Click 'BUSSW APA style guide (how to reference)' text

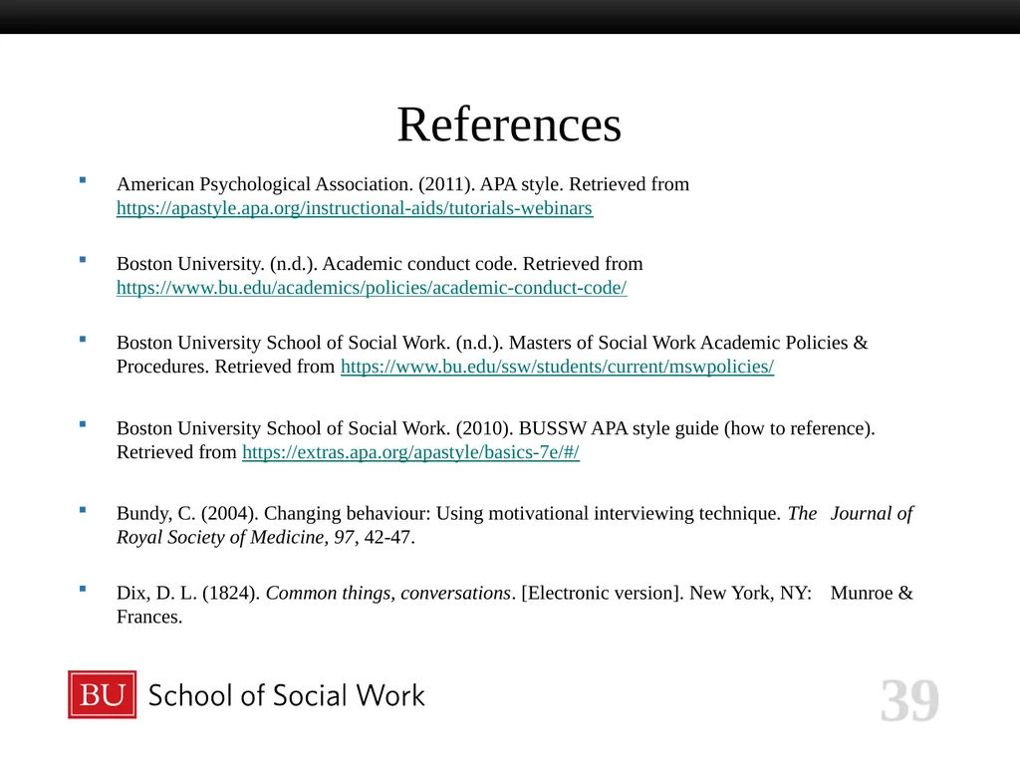click(x=696, y=428)
